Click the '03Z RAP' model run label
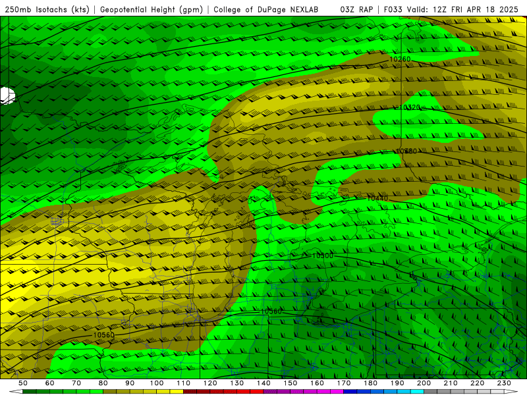Viewport: 527px width, 395px height. [356, 9]
